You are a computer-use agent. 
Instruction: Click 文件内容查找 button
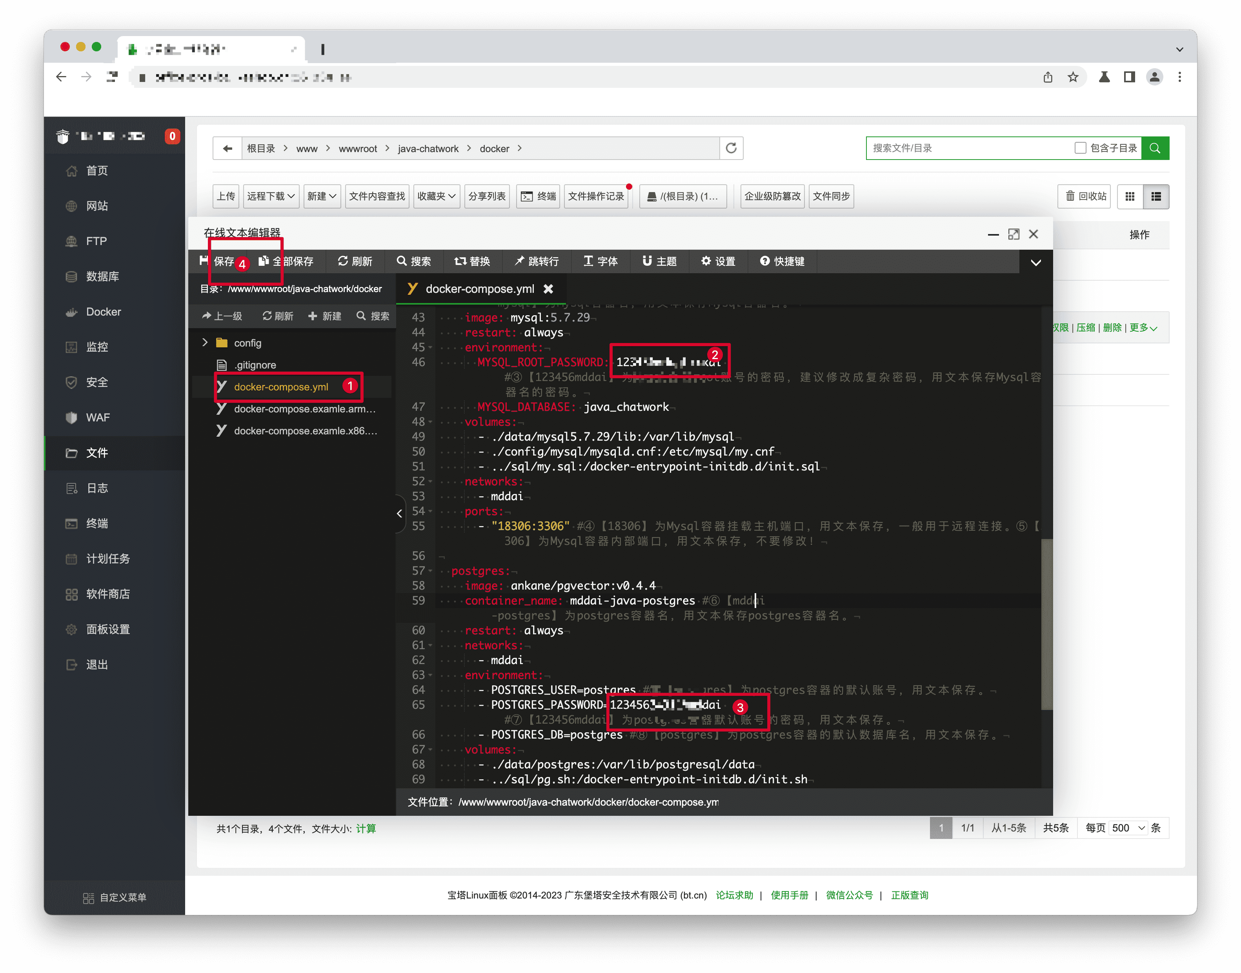tap(377, 196)
